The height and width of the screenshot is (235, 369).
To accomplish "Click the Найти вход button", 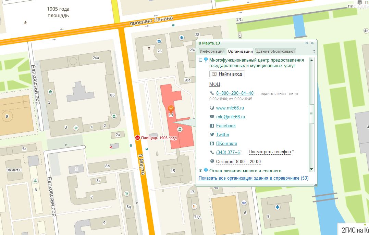I will [227, 74].
